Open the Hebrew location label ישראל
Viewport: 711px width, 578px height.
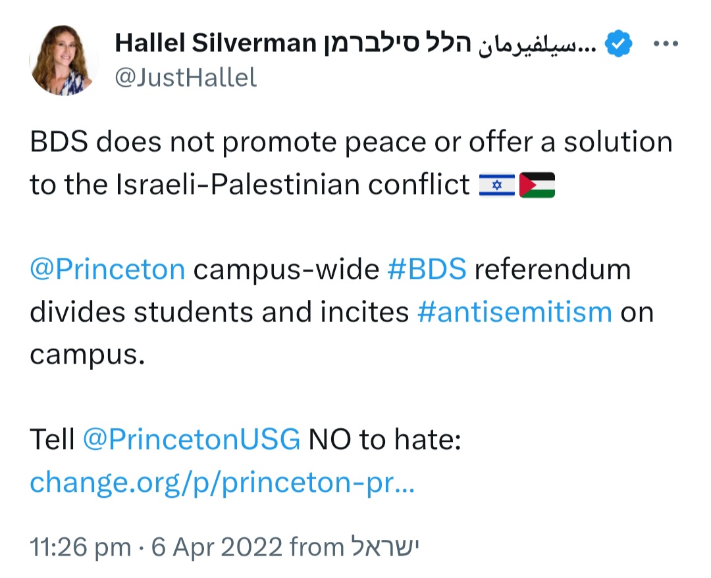[x=386, y=546]
